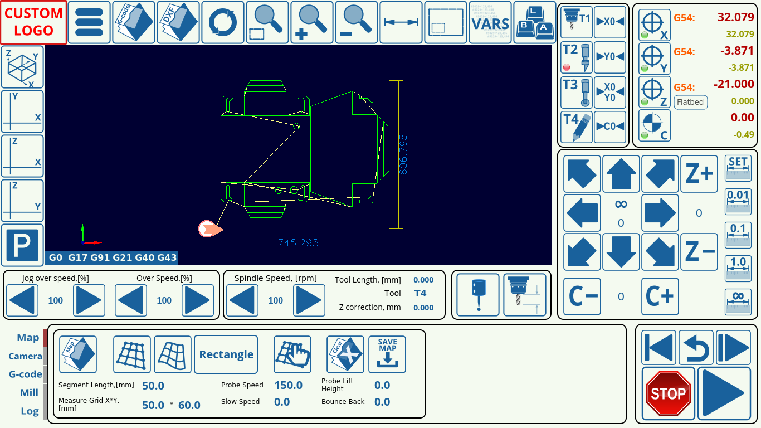Import a DXF file
Image resolution: width=761 pixels, height=428 pixels.
coord(178,22)
